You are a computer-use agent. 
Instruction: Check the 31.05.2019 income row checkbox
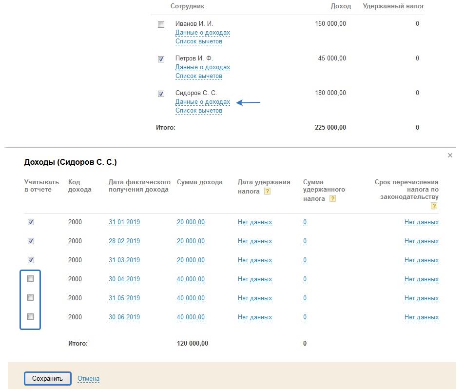[x=31, y=298]
